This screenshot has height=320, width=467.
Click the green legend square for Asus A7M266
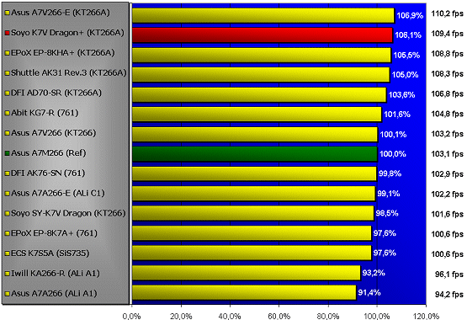tap(7, 153)
